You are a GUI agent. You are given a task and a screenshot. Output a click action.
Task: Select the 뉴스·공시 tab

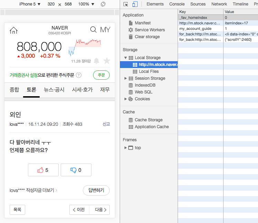pos(54,90)
